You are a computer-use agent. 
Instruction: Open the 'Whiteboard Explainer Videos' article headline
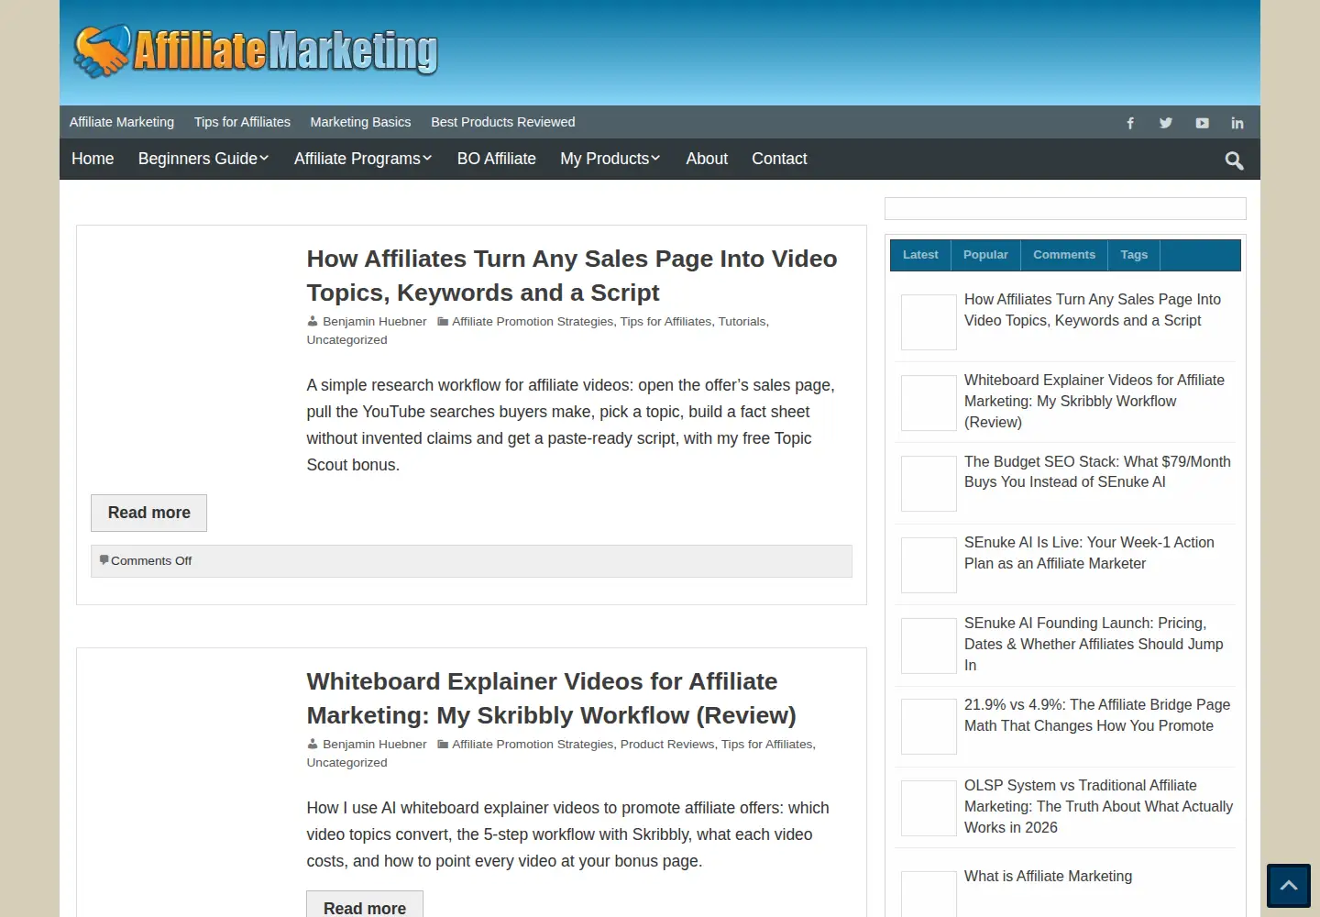[x=552, y=698]
